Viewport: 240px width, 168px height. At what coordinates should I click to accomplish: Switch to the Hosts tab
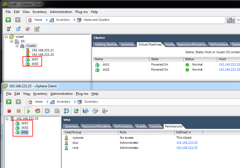point(170,44)
